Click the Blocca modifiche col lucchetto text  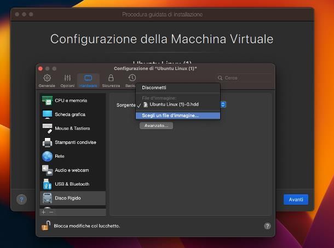pos(87,226)
